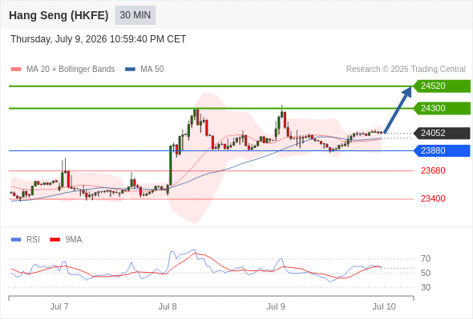This screenshot has width=473, height=320.
Task: Click the green 24520 resistance label
Action: tap(442, 86)
